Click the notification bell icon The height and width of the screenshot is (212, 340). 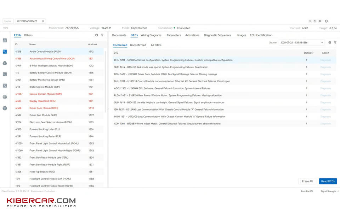(x=310, y=21)
